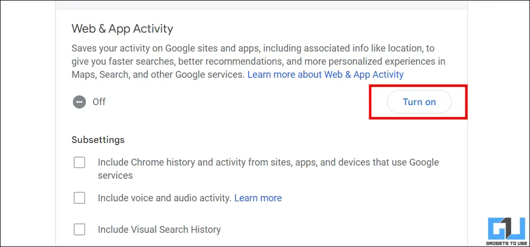Click the Include voice and audio activity label
The width and height of the screenshot is (530, 247).
[165, 198]
